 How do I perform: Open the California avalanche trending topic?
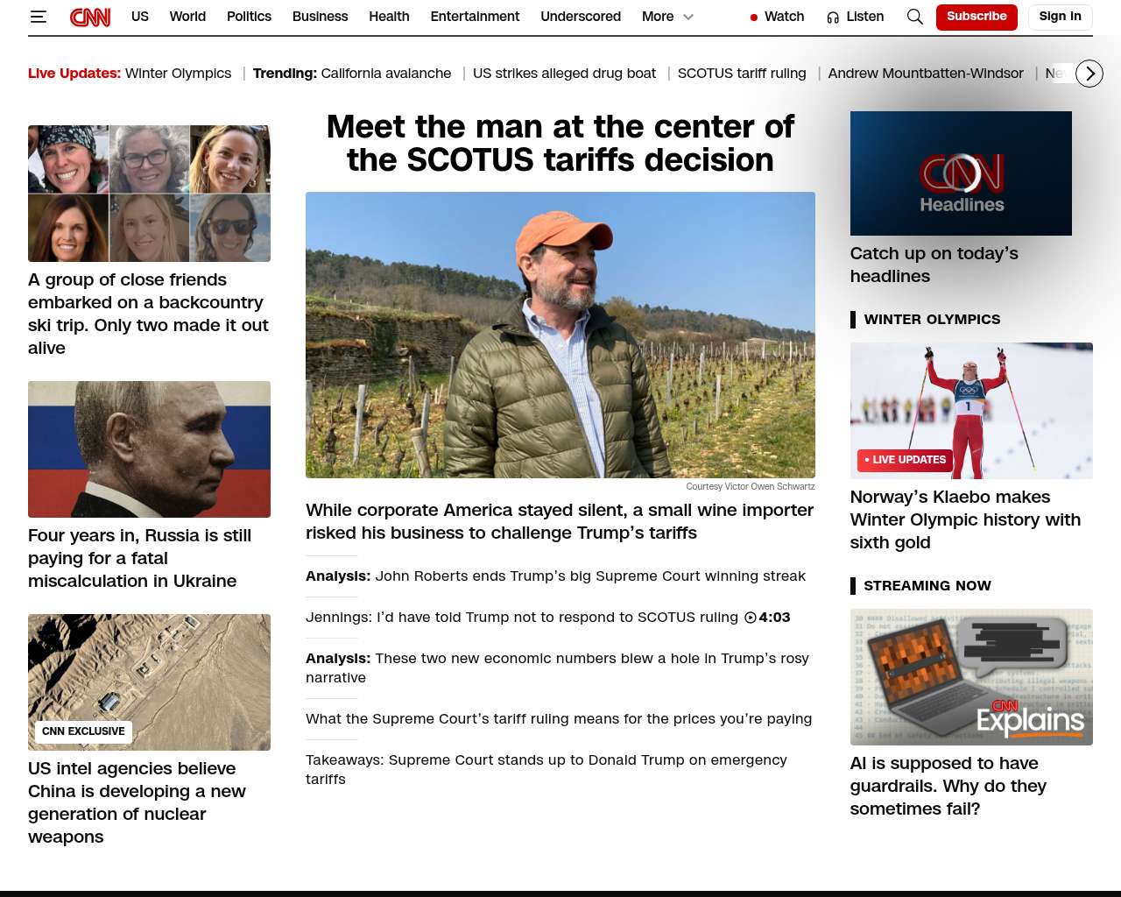click(386, 74)
